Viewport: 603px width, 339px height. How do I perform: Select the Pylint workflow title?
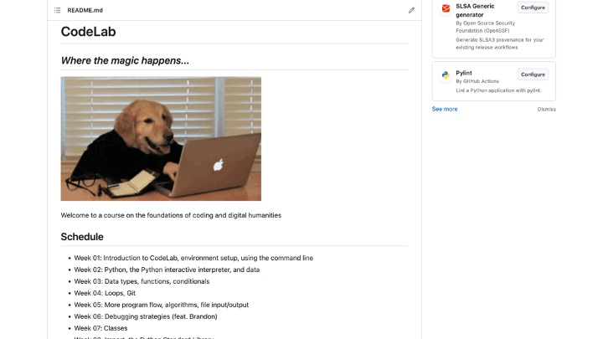click(464, 73)
